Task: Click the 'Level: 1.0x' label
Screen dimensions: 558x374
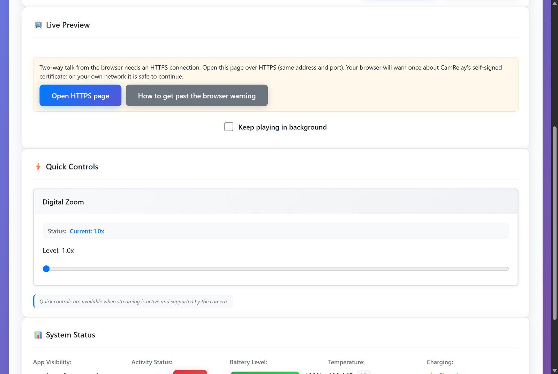Action: coord(58,250)
